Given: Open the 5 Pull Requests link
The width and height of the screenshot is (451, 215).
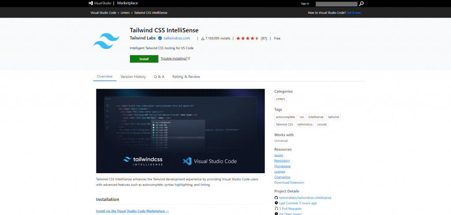Looking at the screenshot, I should coord(290,209).
